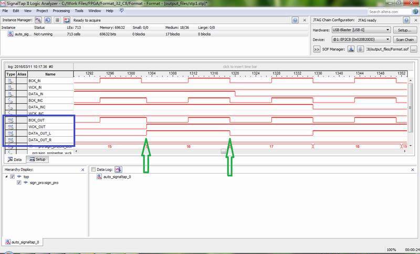Viewport: 420px width, 254px height.
Task: Enable the Data Log checkbox
Action: point(93,169)
